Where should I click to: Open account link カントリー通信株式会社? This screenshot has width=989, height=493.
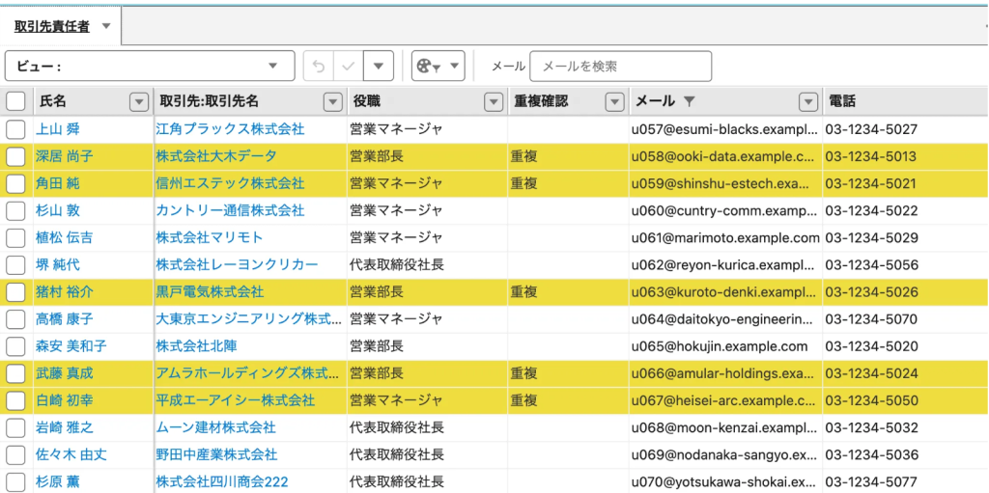pyautogui.click(x=230, y=210)
